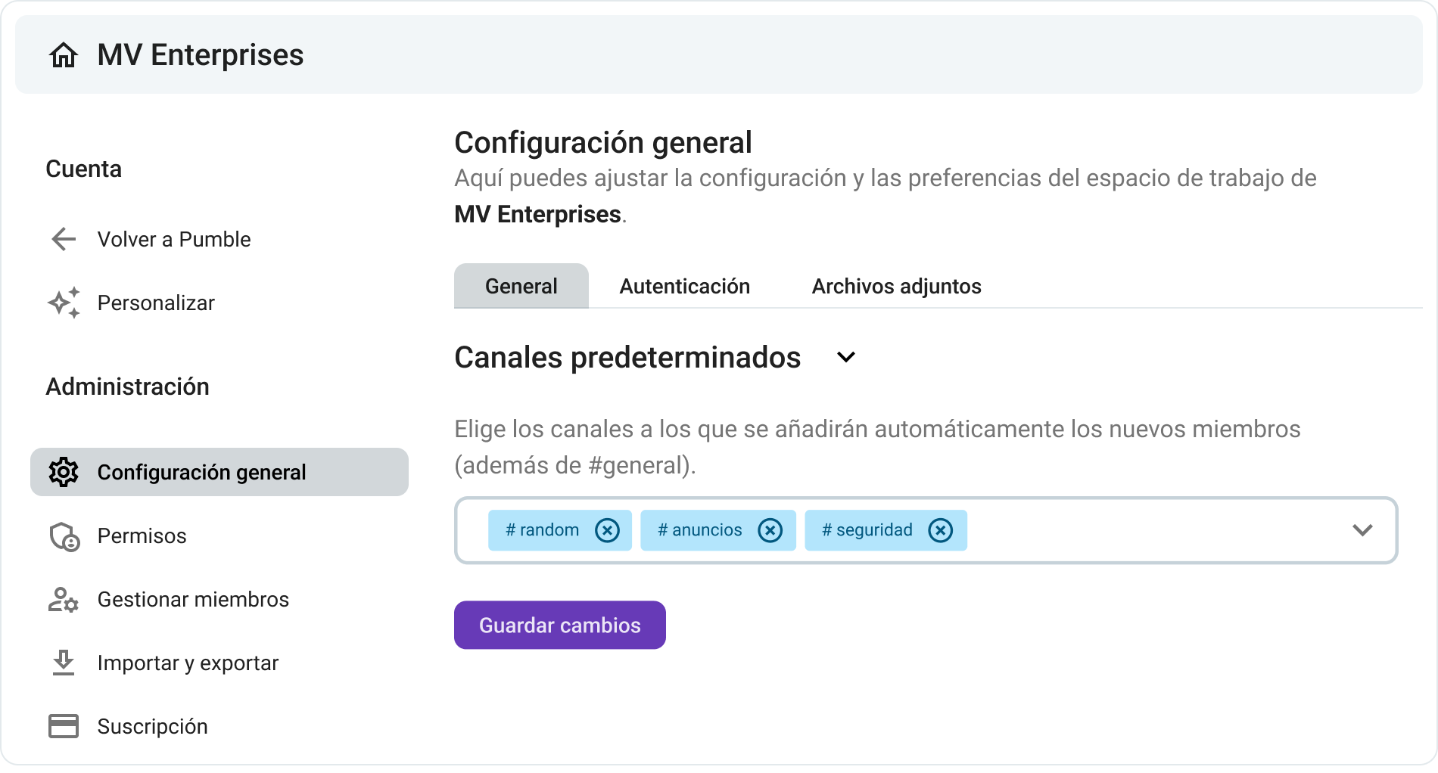Remove the #seguridad channel tag

click(941, 530)
